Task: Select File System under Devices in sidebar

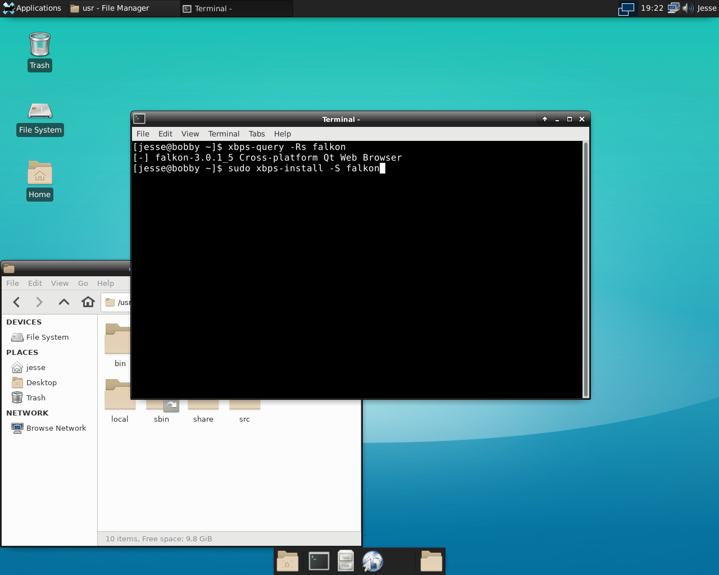Action: pyautogui.click(x=49, y=337)
